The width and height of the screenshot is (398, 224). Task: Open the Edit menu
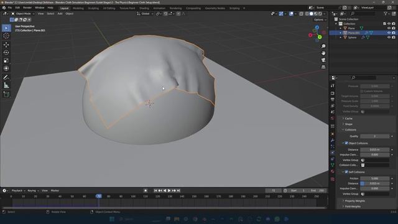(x=17, y=8)
